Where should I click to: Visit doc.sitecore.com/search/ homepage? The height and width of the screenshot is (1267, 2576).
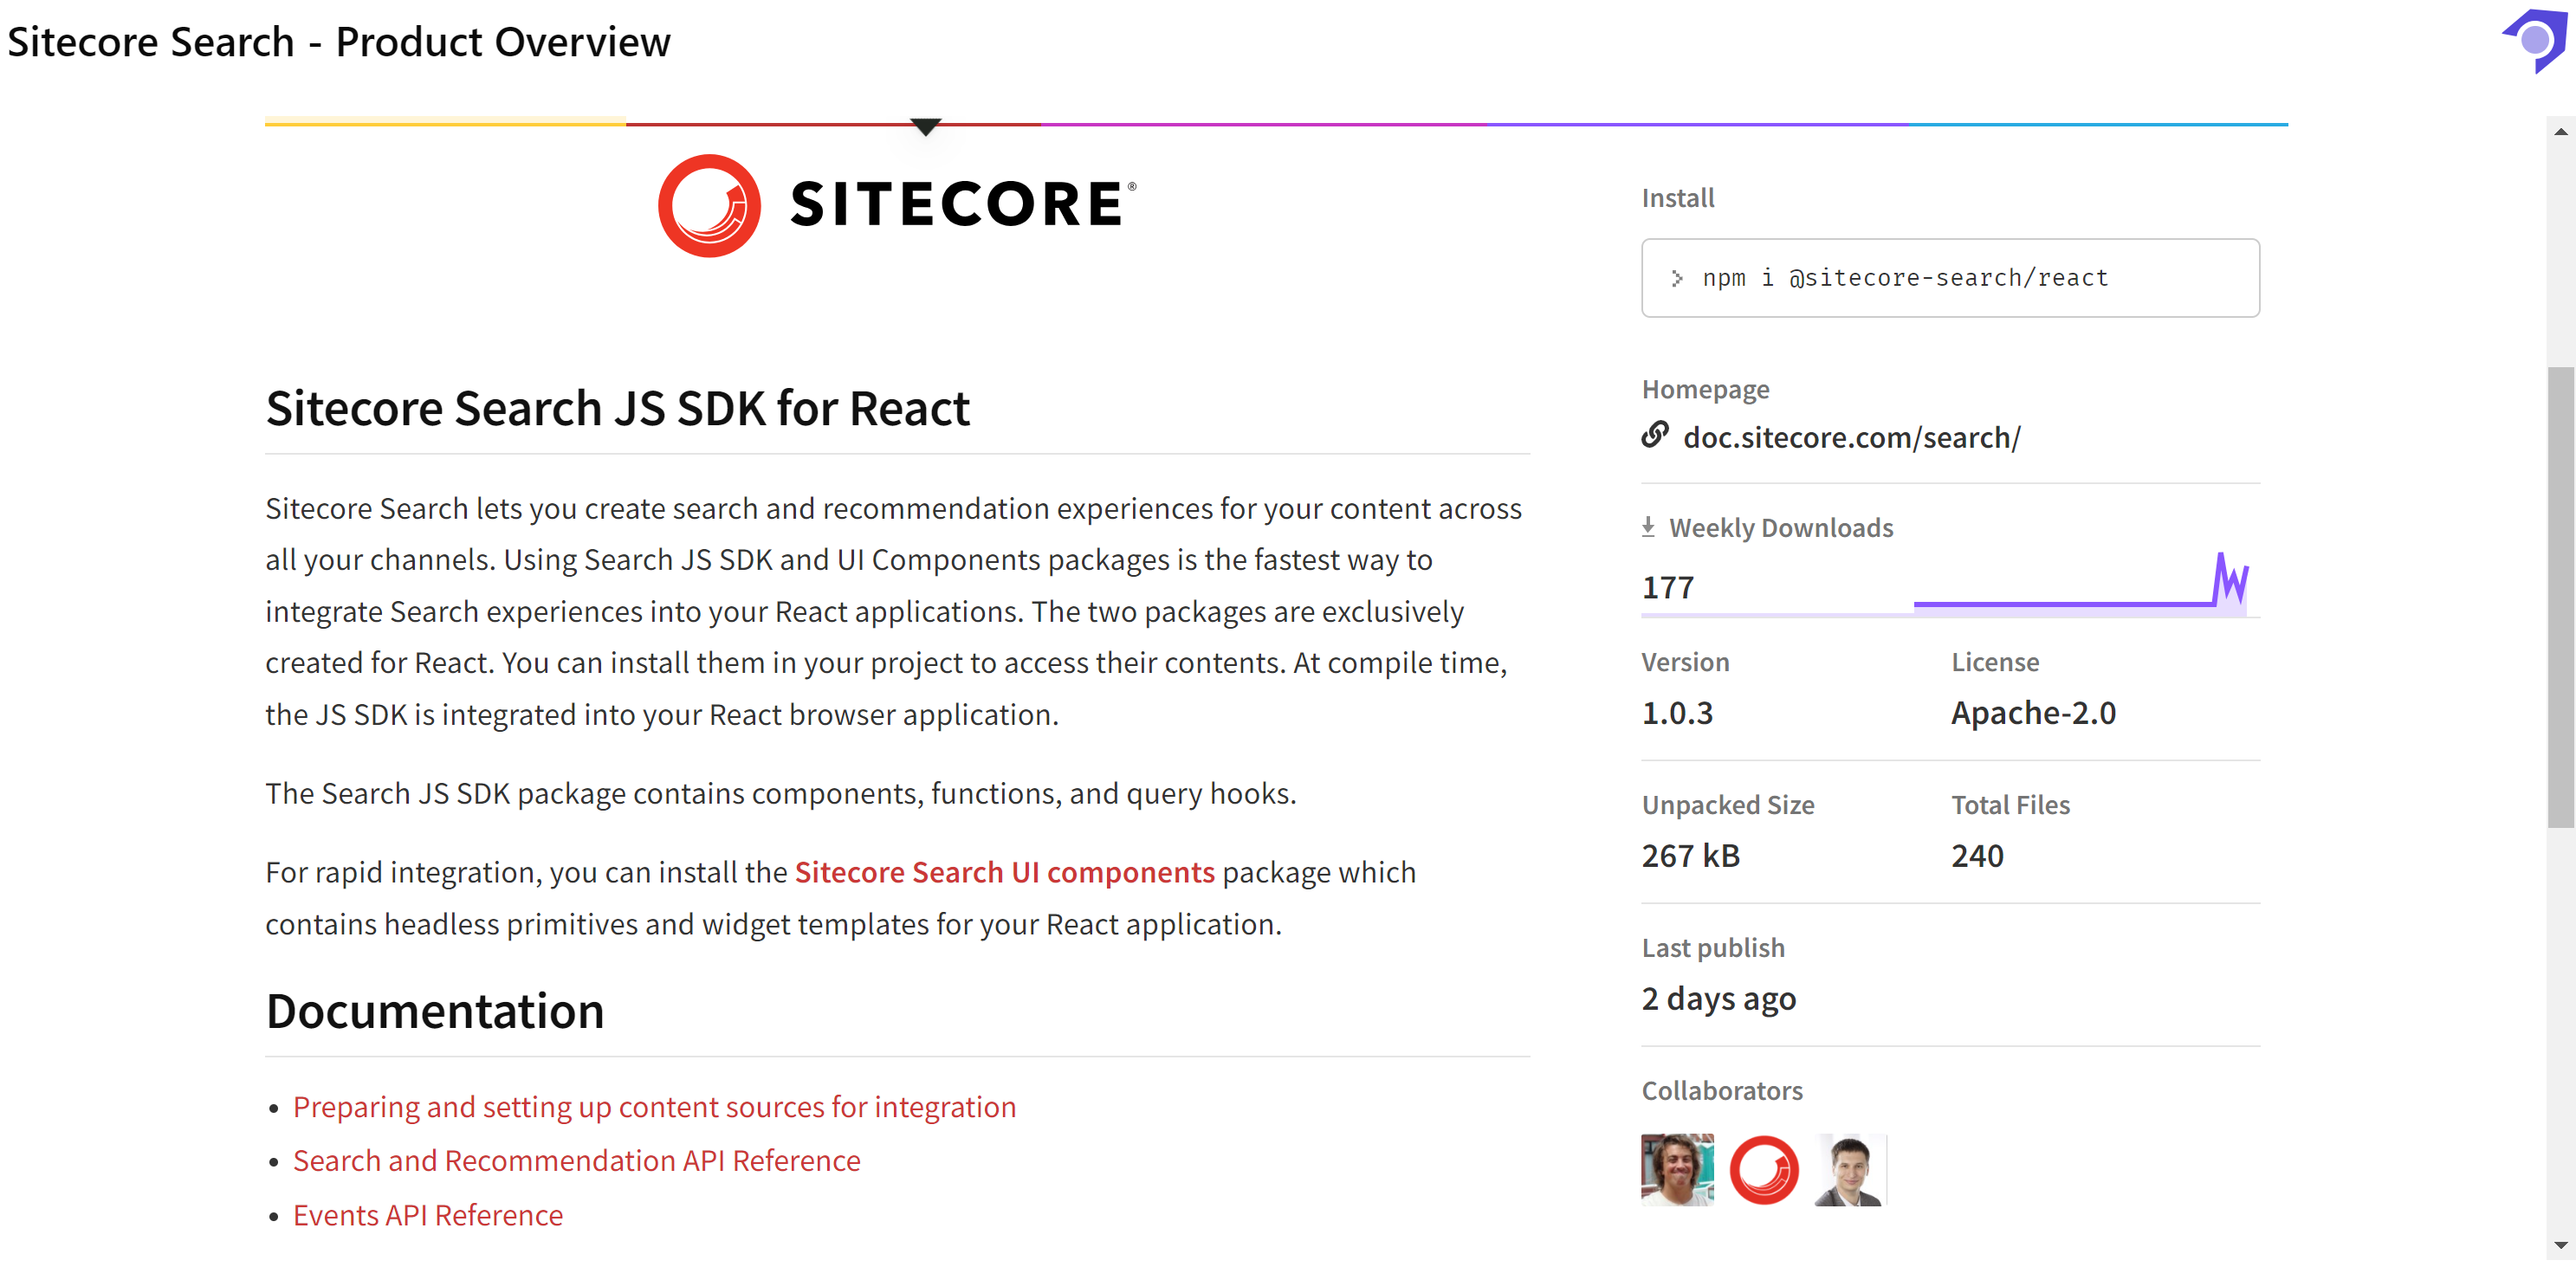tap(1851, 438)
